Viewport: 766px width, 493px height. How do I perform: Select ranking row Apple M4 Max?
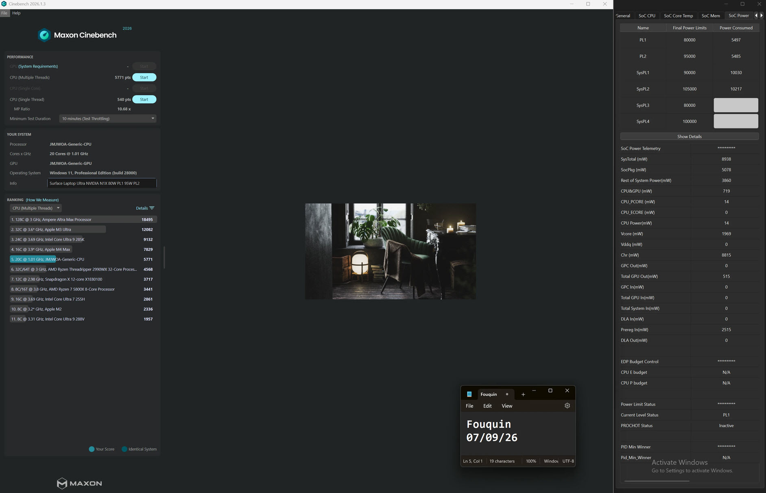point(83,249)
